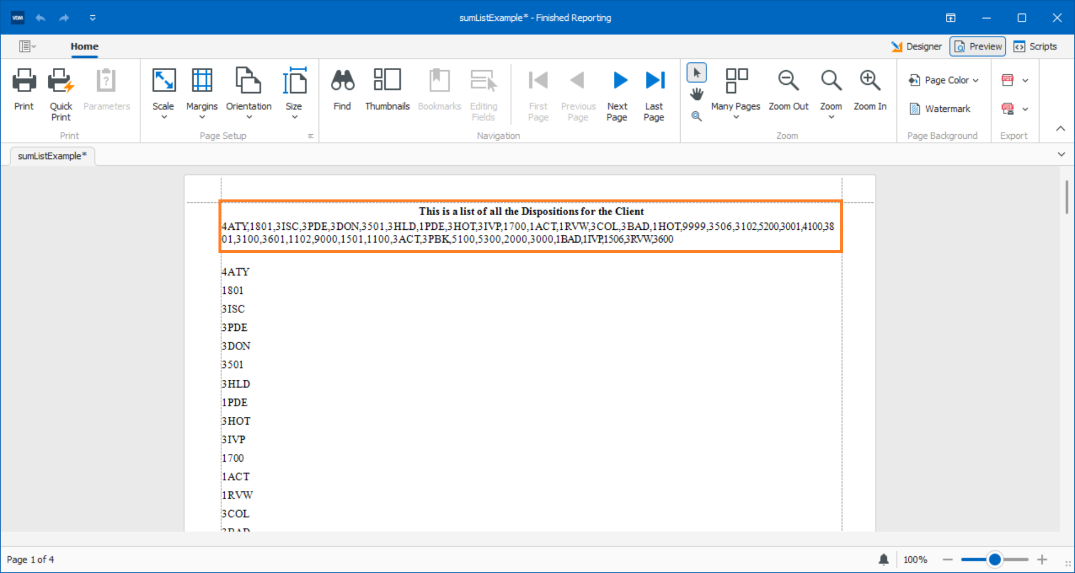Screen dimensions: 1075x573
Task: Toggle the Thumbnails panel
Action: pos(387,90)
